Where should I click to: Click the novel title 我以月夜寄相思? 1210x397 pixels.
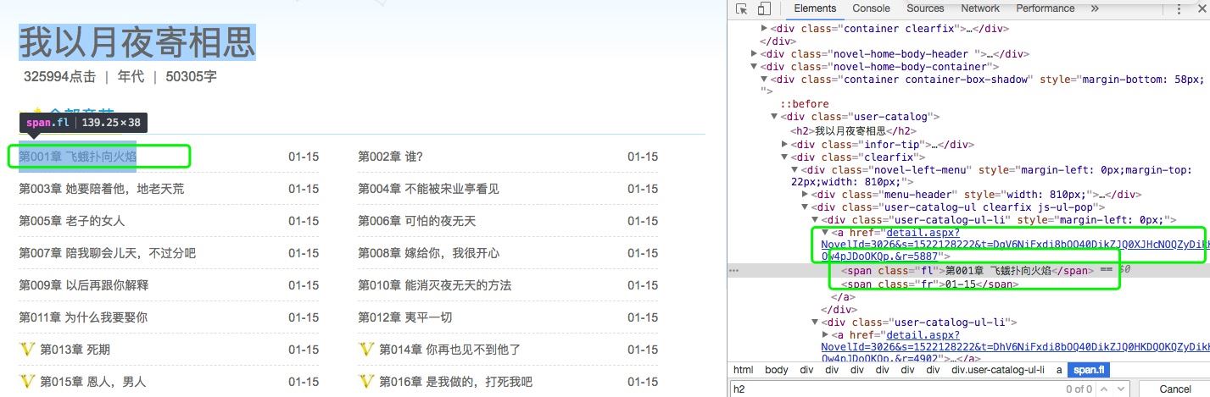(137, 41)
